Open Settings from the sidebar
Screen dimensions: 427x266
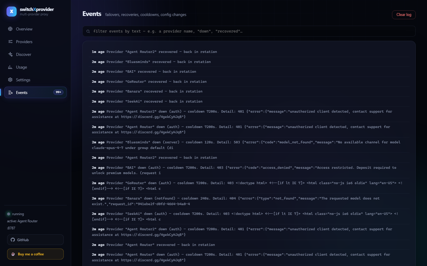click(x=35, y=80)
